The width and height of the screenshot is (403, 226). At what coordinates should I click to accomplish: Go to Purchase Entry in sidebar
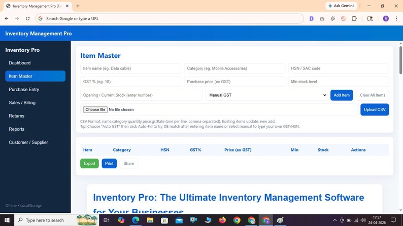coord(35,89)
